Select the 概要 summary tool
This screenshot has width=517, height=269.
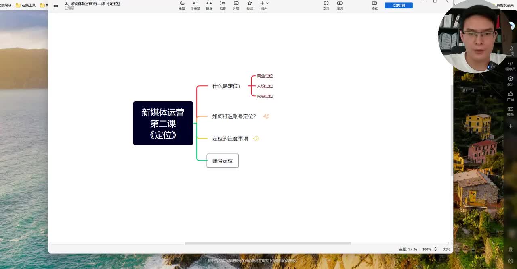[223, 5]
